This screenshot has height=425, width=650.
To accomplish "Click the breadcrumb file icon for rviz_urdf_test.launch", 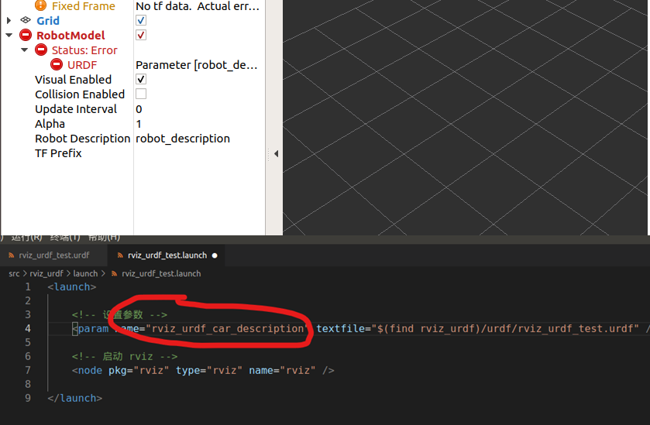I will click(114, 274).
